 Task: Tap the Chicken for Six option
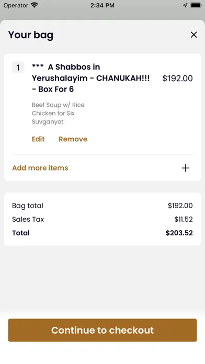(x=53, y=113)
